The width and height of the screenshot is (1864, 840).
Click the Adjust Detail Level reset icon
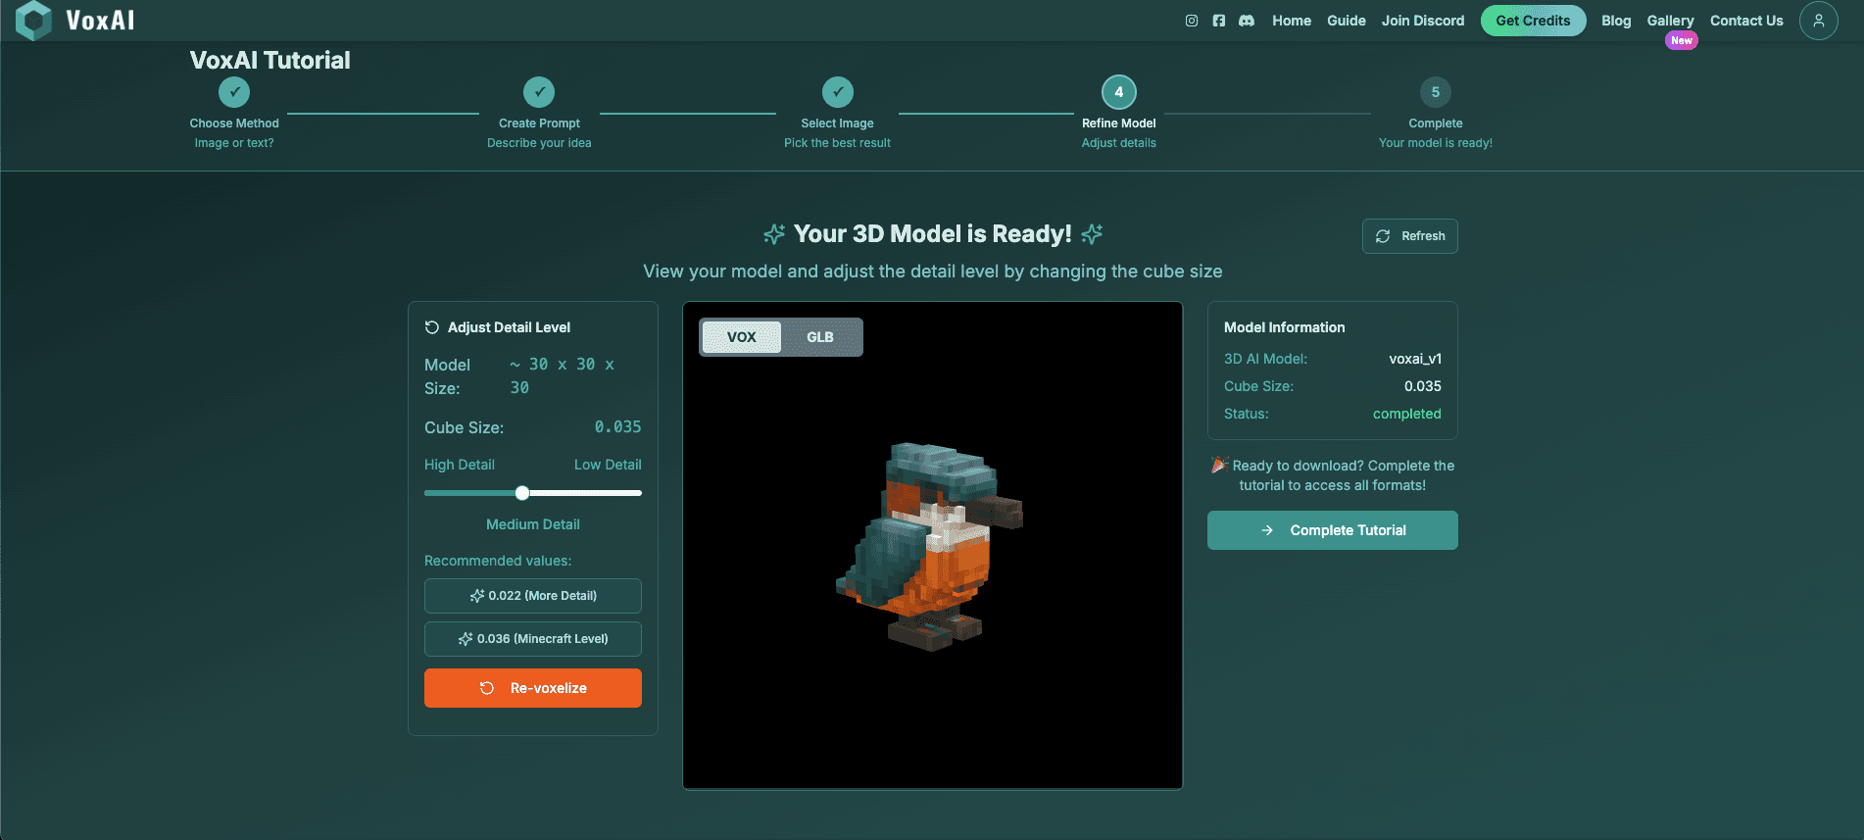432,327
